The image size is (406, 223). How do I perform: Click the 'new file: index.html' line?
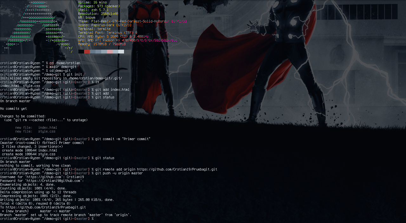click(x=36, y=128)
